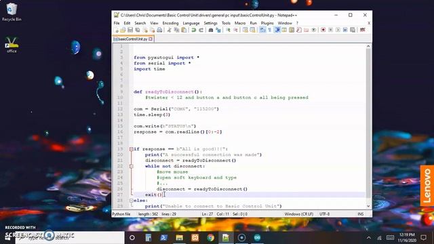
Task: Open Arduino IDE from the taskbar
Action: (257, 238)
